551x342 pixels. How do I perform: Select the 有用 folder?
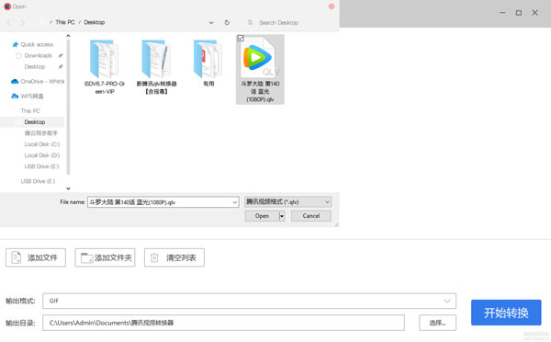coord(208,63)
